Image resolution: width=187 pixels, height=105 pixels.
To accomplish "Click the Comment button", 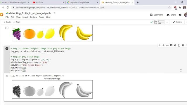I will (x=156, y=15).
